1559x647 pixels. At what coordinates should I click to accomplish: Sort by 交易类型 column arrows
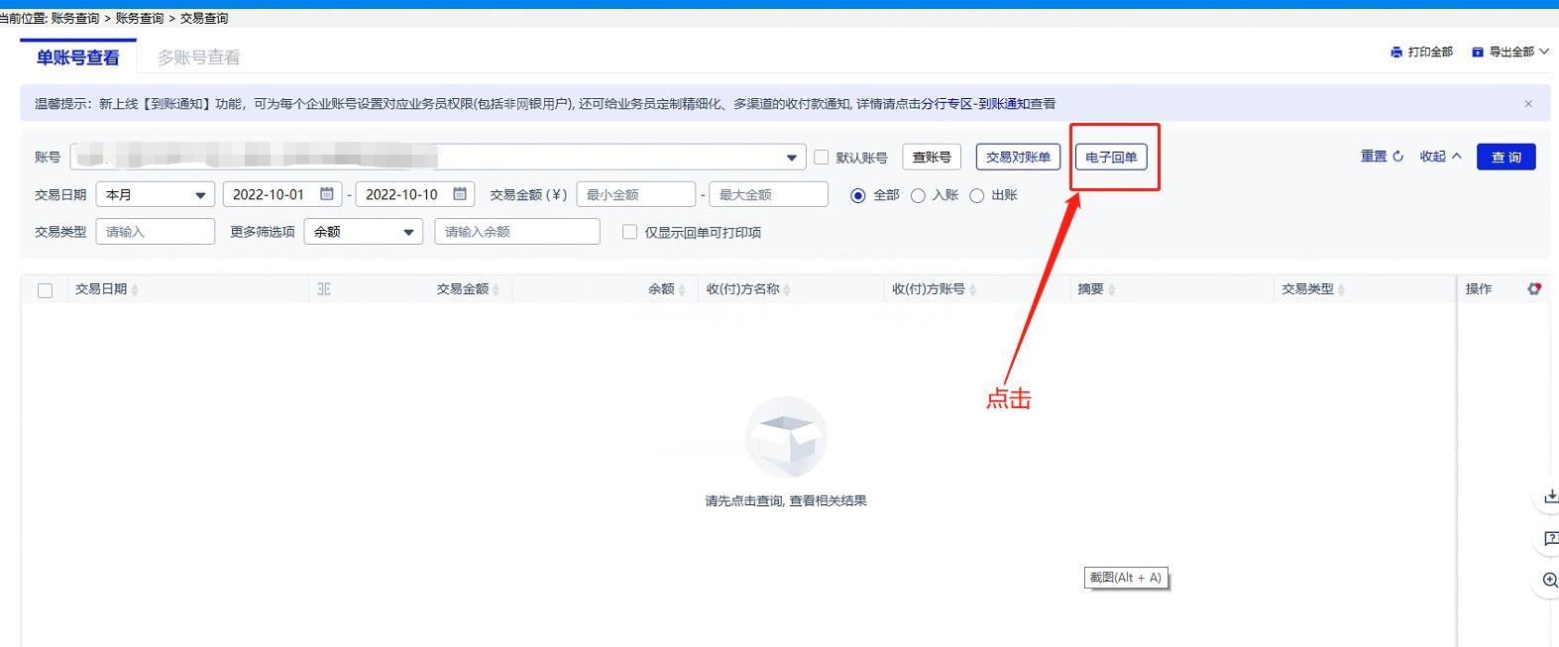1341,289
